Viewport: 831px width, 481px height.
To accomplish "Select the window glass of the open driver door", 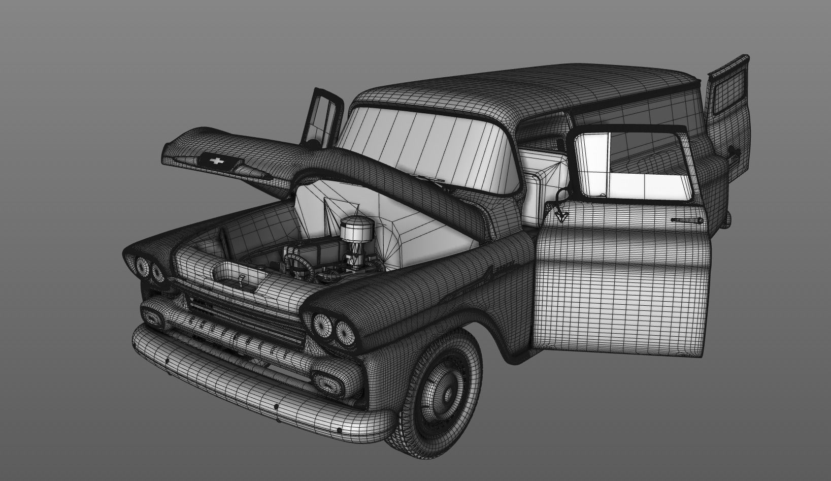I will click(636, 167).
